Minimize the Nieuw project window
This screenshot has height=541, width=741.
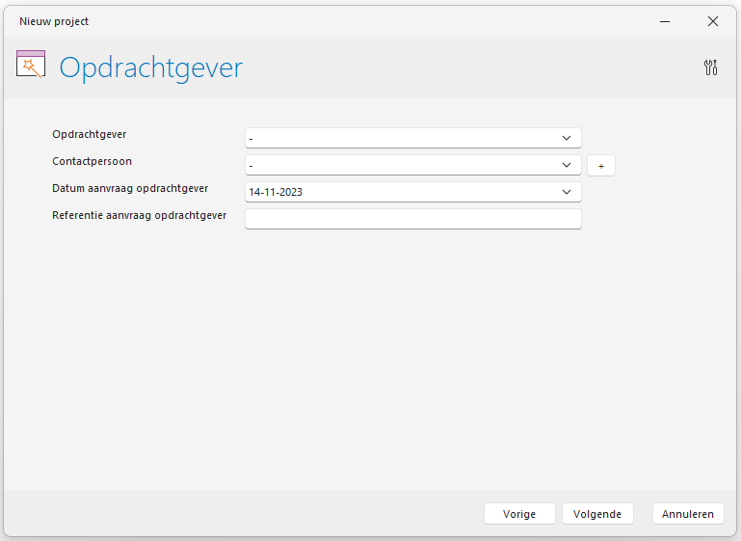click(665, 21)
